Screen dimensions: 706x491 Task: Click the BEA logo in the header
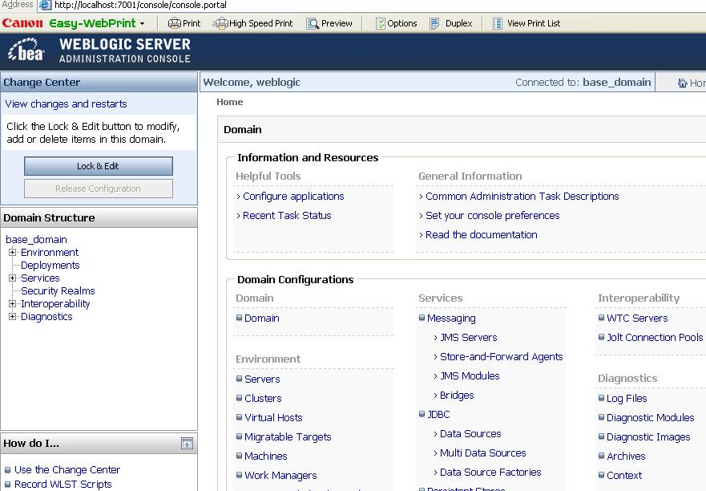coord(26,50)
